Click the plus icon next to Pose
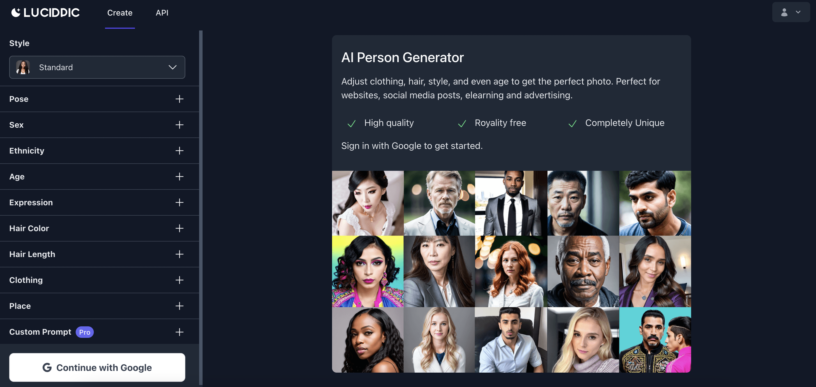Viewport: 816px width, 387px height. pyautogui.click(x=179, y=99)
